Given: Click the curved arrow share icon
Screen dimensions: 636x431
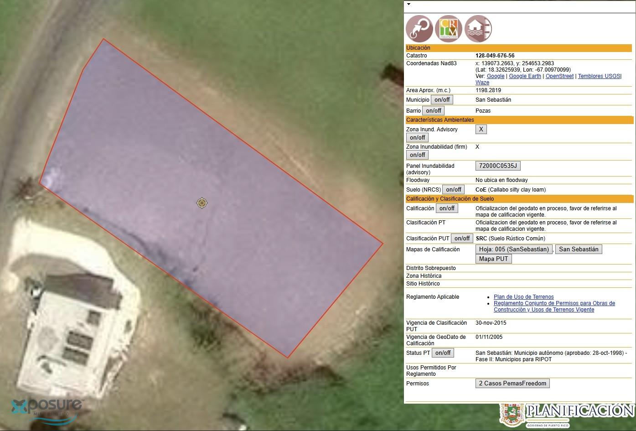Looking at the screenshot, I should point(419,29).
